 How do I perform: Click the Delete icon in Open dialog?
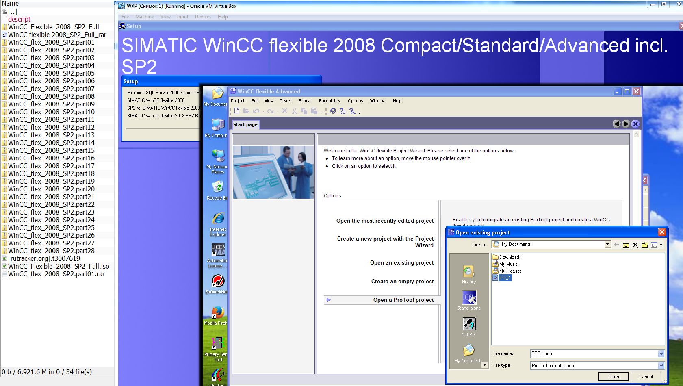pos(635,245)
